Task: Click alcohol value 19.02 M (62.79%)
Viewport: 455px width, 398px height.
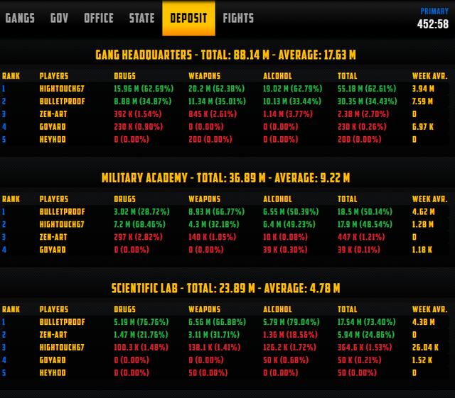Action: click(292, 89)
